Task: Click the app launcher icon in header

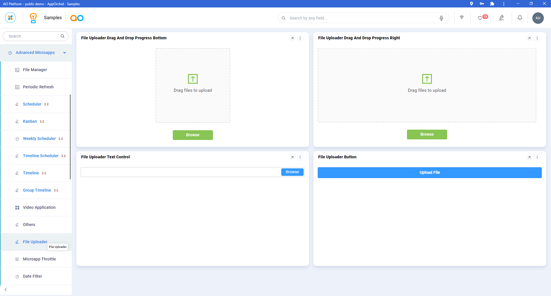Action: 10,18
